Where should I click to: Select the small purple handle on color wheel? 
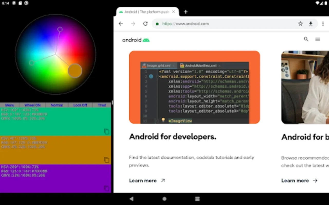point(60,29)
